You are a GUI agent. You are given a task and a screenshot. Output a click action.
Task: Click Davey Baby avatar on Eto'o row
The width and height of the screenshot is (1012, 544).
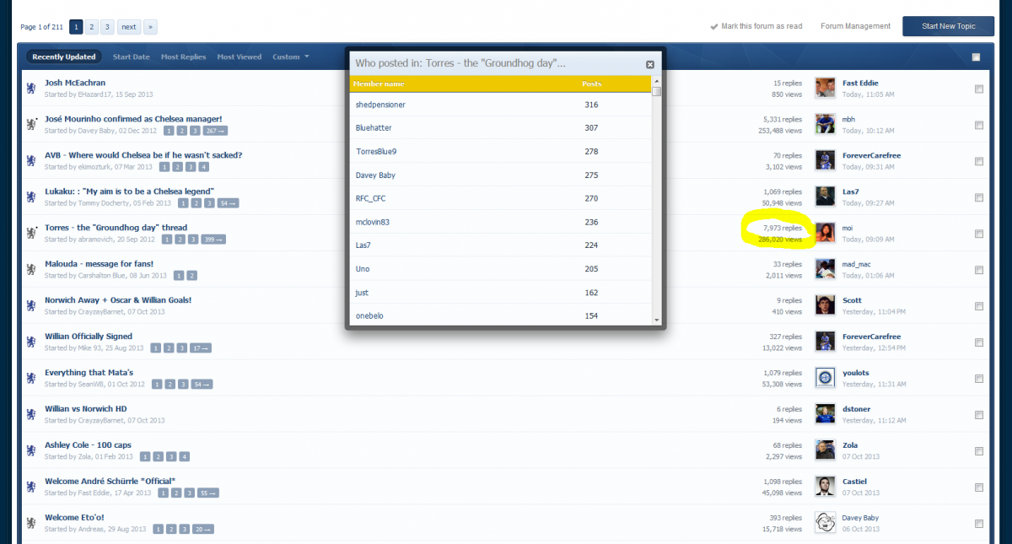tap(826, 523)
